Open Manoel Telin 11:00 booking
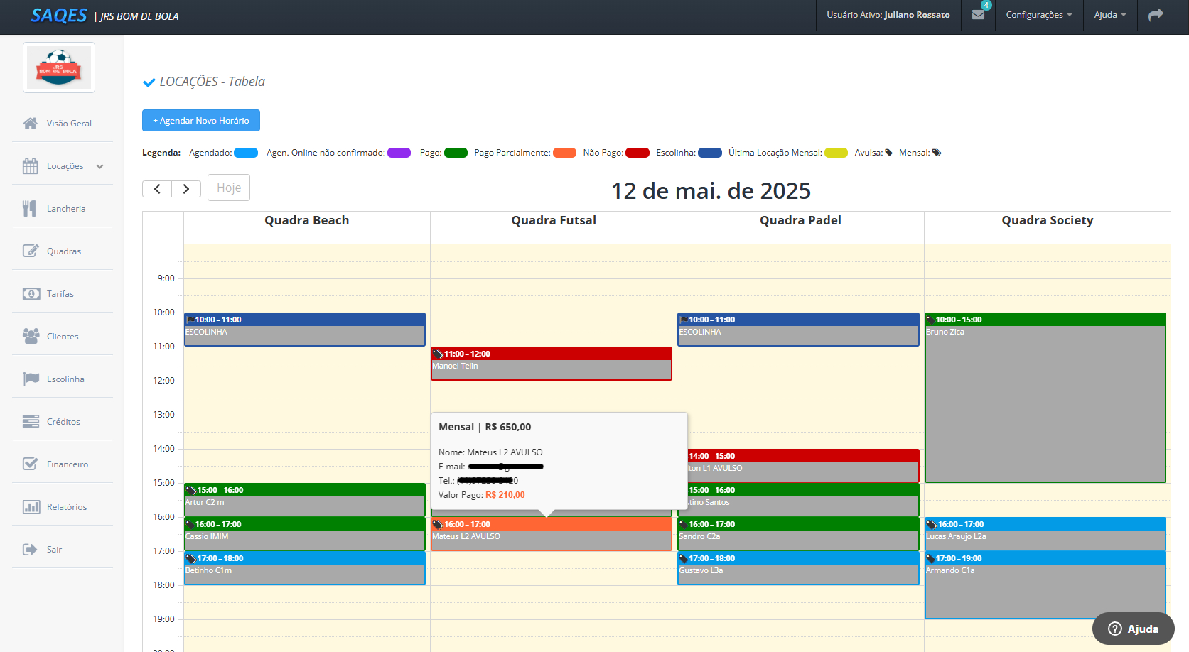The image size is (1189, 652). click(x=551, y=364)
